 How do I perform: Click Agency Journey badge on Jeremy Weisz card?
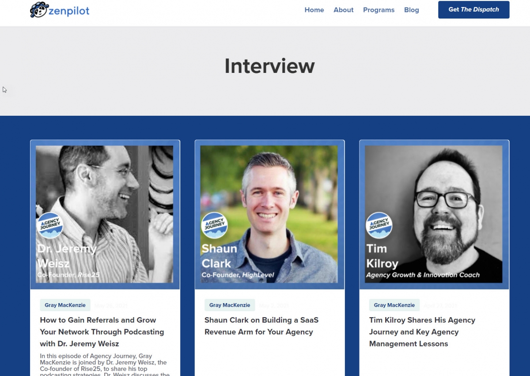pyautogui.click(x=49, y=225)
